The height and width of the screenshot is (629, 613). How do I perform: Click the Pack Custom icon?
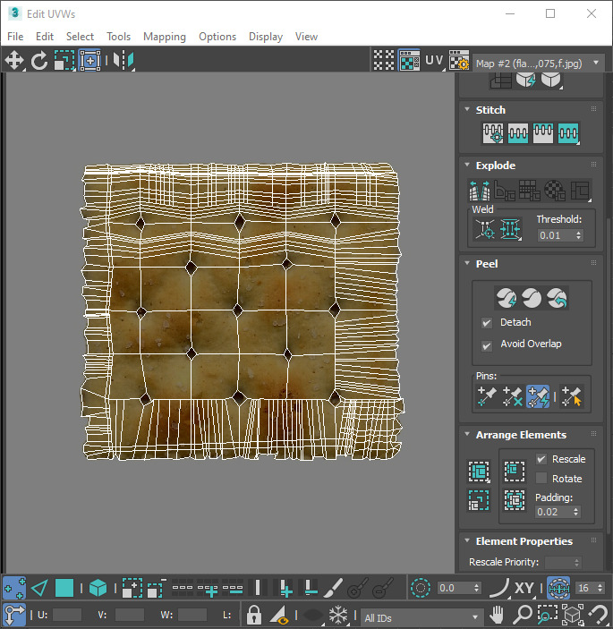(x=479, y=471)
